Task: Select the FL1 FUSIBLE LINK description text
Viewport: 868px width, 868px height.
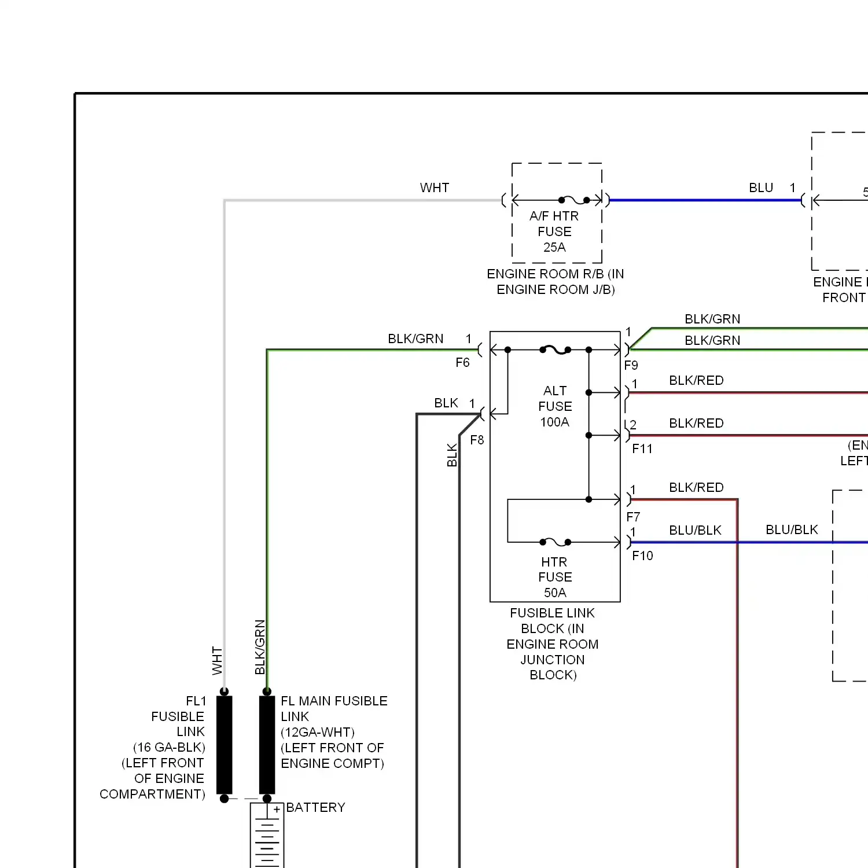Action: (x=153, y=747)
